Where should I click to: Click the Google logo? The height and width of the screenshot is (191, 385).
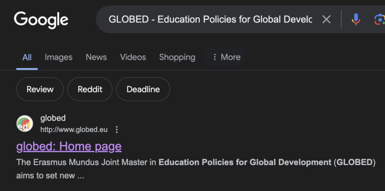pos(41,20)
